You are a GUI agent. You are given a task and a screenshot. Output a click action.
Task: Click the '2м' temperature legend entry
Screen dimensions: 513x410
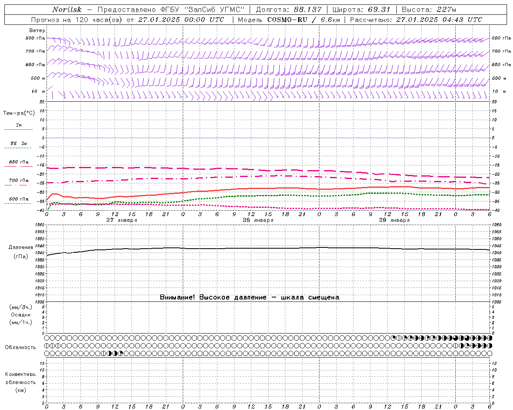[19, 125]
